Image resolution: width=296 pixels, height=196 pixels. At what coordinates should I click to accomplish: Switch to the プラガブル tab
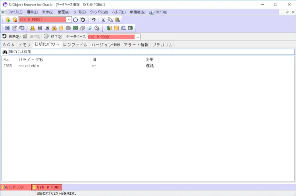click(163, 45)
